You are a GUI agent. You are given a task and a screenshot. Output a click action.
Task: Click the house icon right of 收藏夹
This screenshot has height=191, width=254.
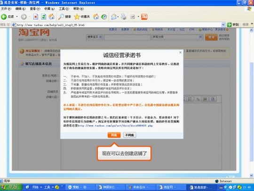(x=96, y=16)
